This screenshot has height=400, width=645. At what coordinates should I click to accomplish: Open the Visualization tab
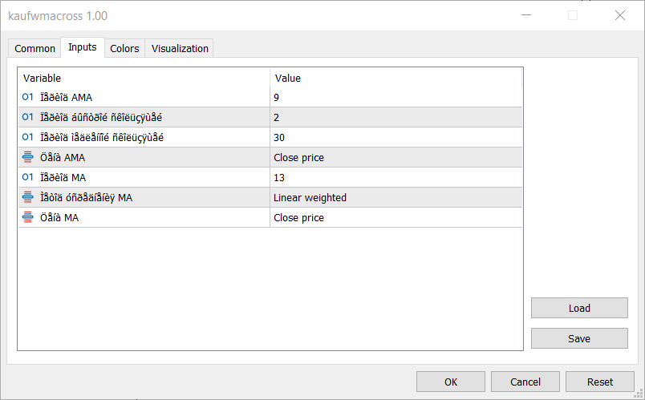180,49
